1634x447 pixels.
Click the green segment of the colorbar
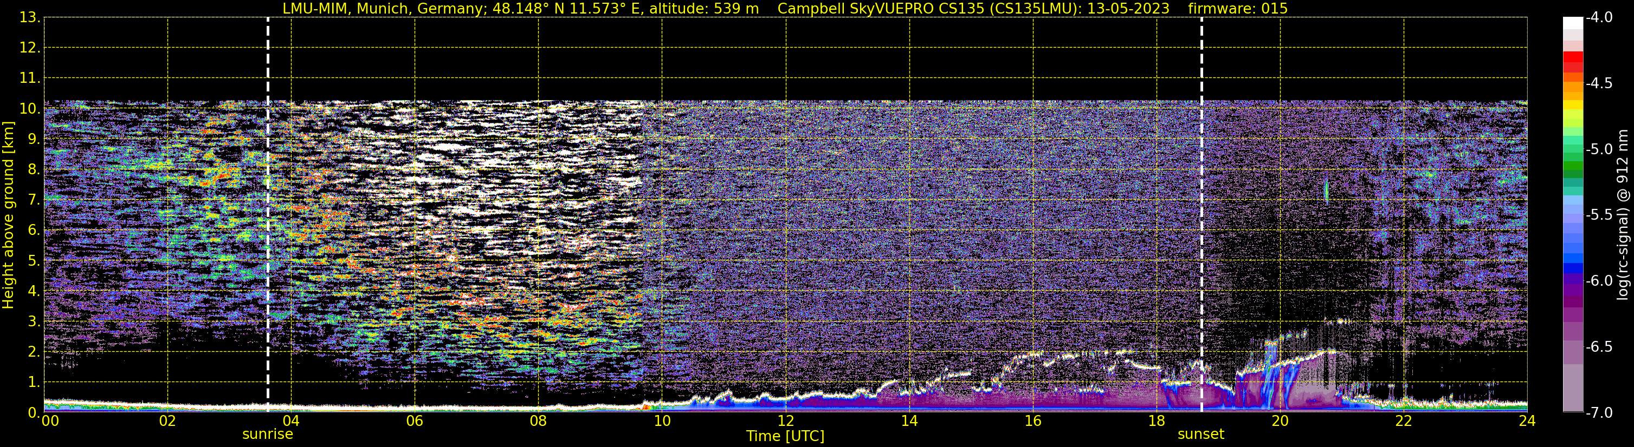pyautogui.click(x=1573, y=166)
